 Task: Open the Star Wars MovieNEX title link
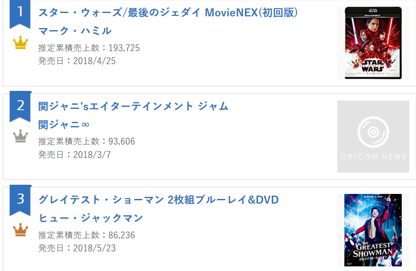pos(168,13)
